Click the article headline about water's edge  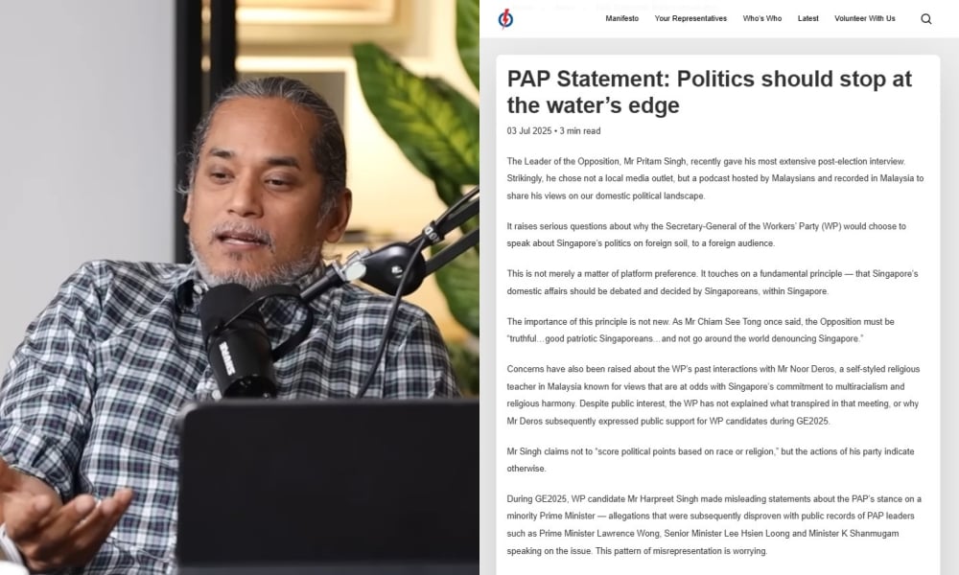[709, 92]
